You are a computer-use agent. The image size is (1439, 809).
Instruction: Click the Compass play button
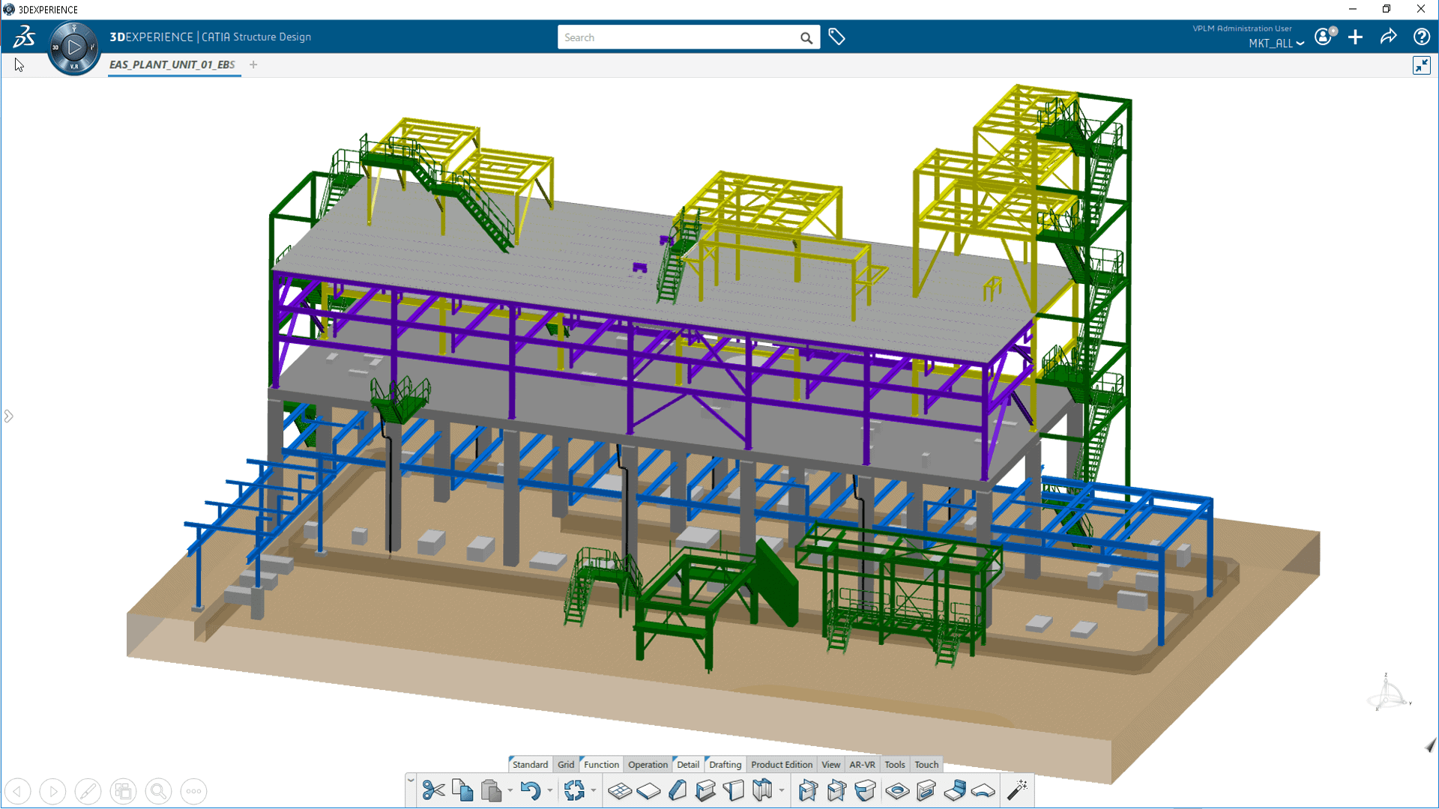(x=73, y=47)
